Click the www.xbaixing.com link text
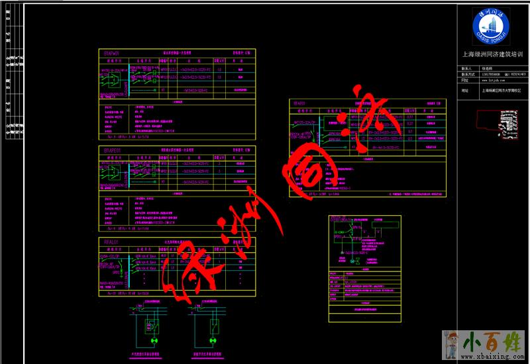This screenshot has width=530, height=364. pyautogui.click(x=493, y=357)
